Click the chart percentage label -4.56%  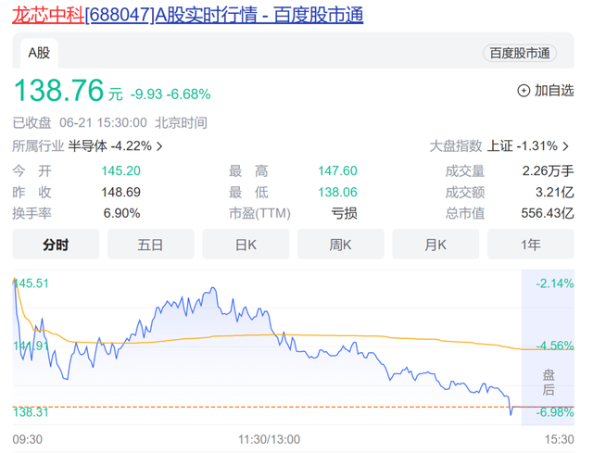(555, 346)
